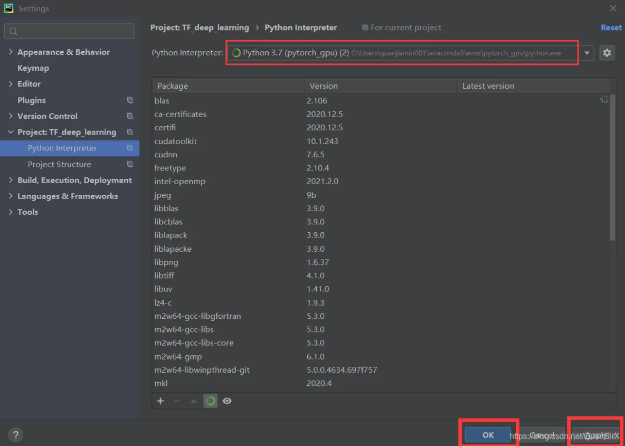Image resolution: width=625 pixels, height=446 pixels.
Task: Open Plugins settings
Action: pos(32,100)
